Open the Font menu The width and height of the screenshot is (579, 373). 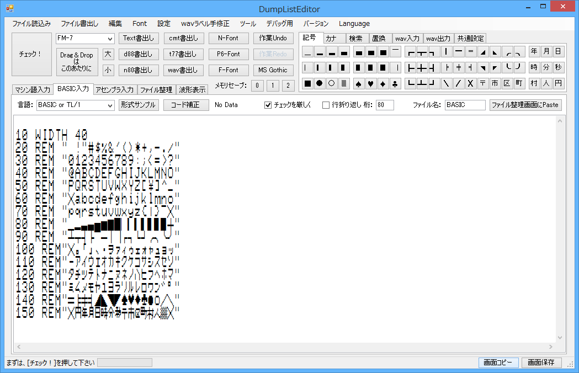point(140,24)
